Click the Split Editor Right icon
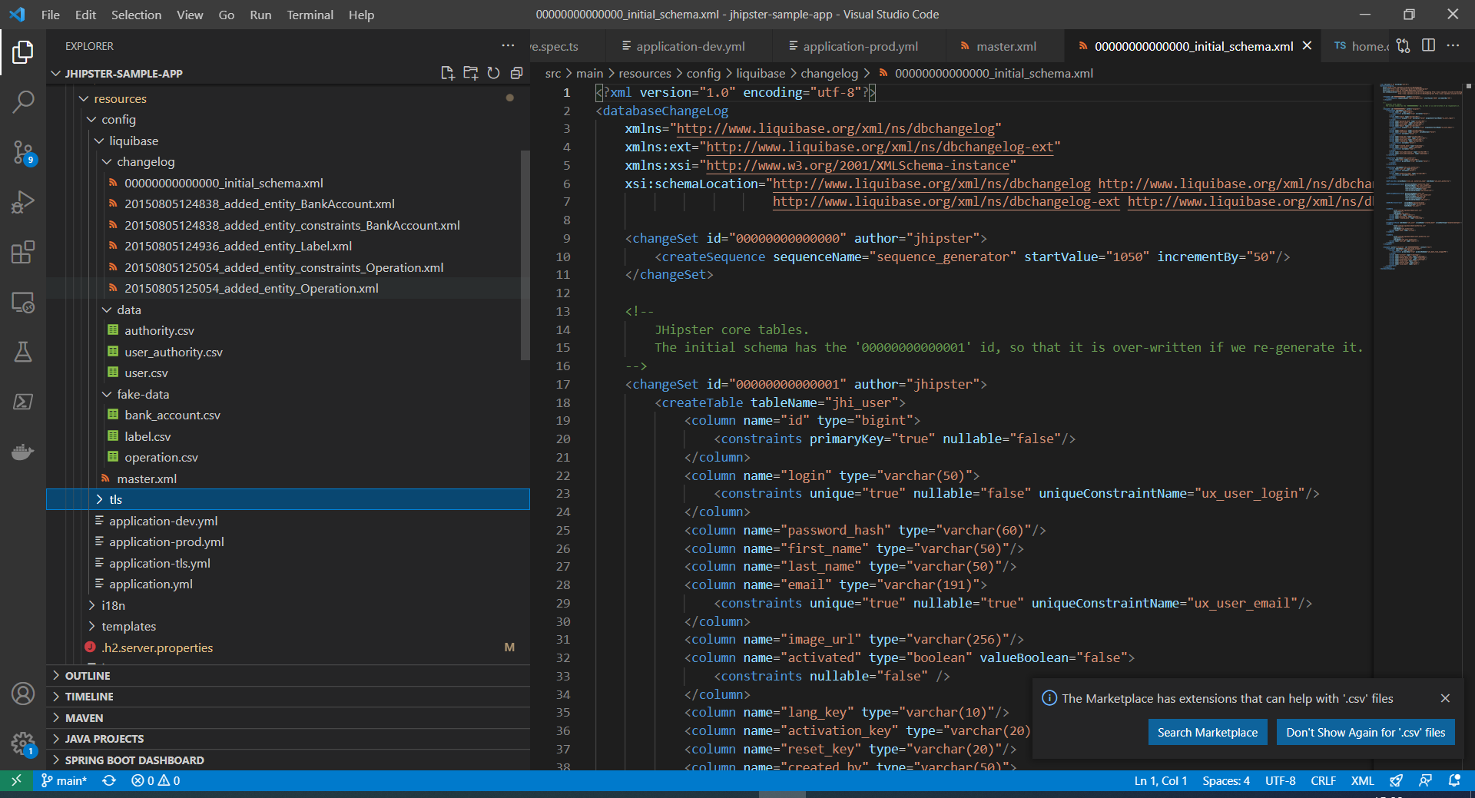Image resolution: width=1475 pixels, height=798 pixels. [1428, 46]
